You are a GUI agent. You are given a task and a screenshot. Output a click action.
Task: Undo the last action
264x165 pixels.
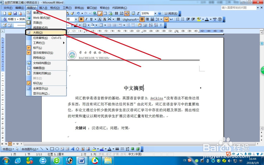click(x=78, y=13)
